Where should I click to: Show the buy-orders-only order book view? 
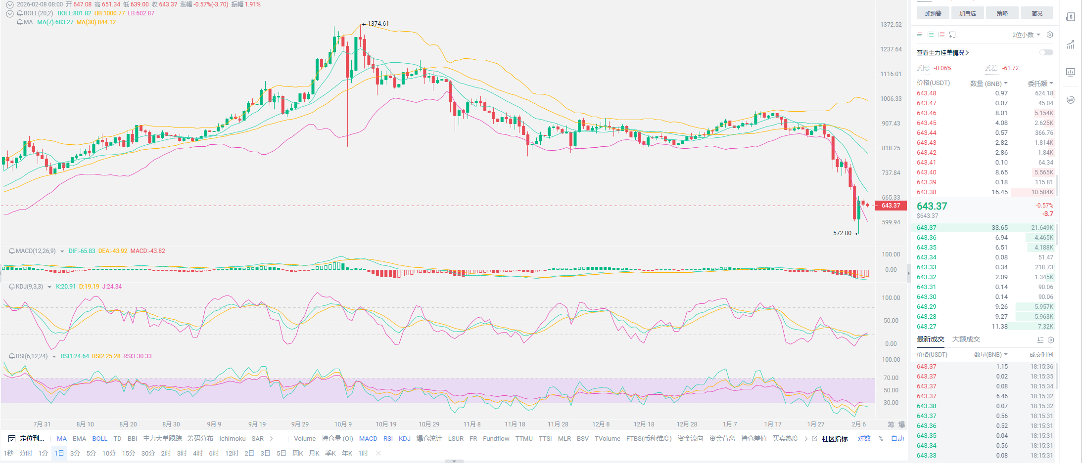[x=931, y=35]
